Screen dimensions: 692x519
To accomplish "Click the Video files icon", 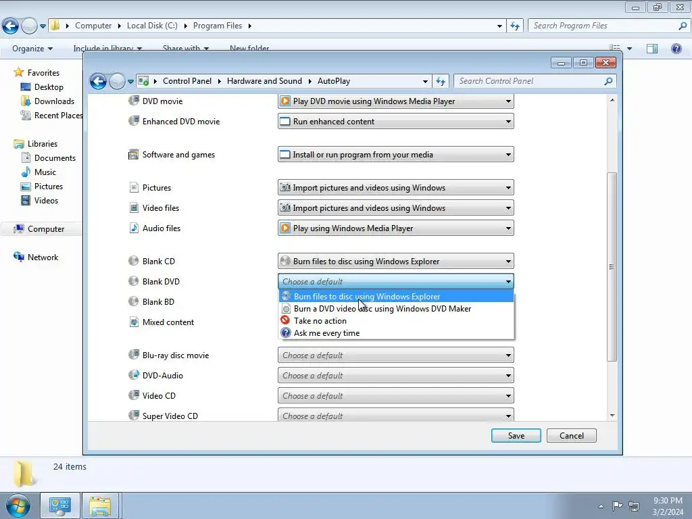I will point(134,208).
